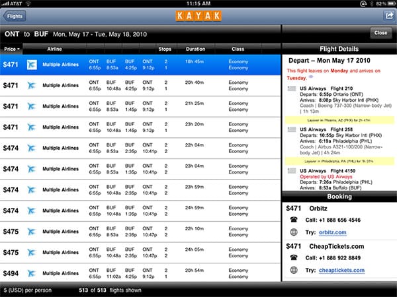This screenshot has height=297, width=397.
Task: Tap the Flight Details panel header
Action: [x=339, y=49]
